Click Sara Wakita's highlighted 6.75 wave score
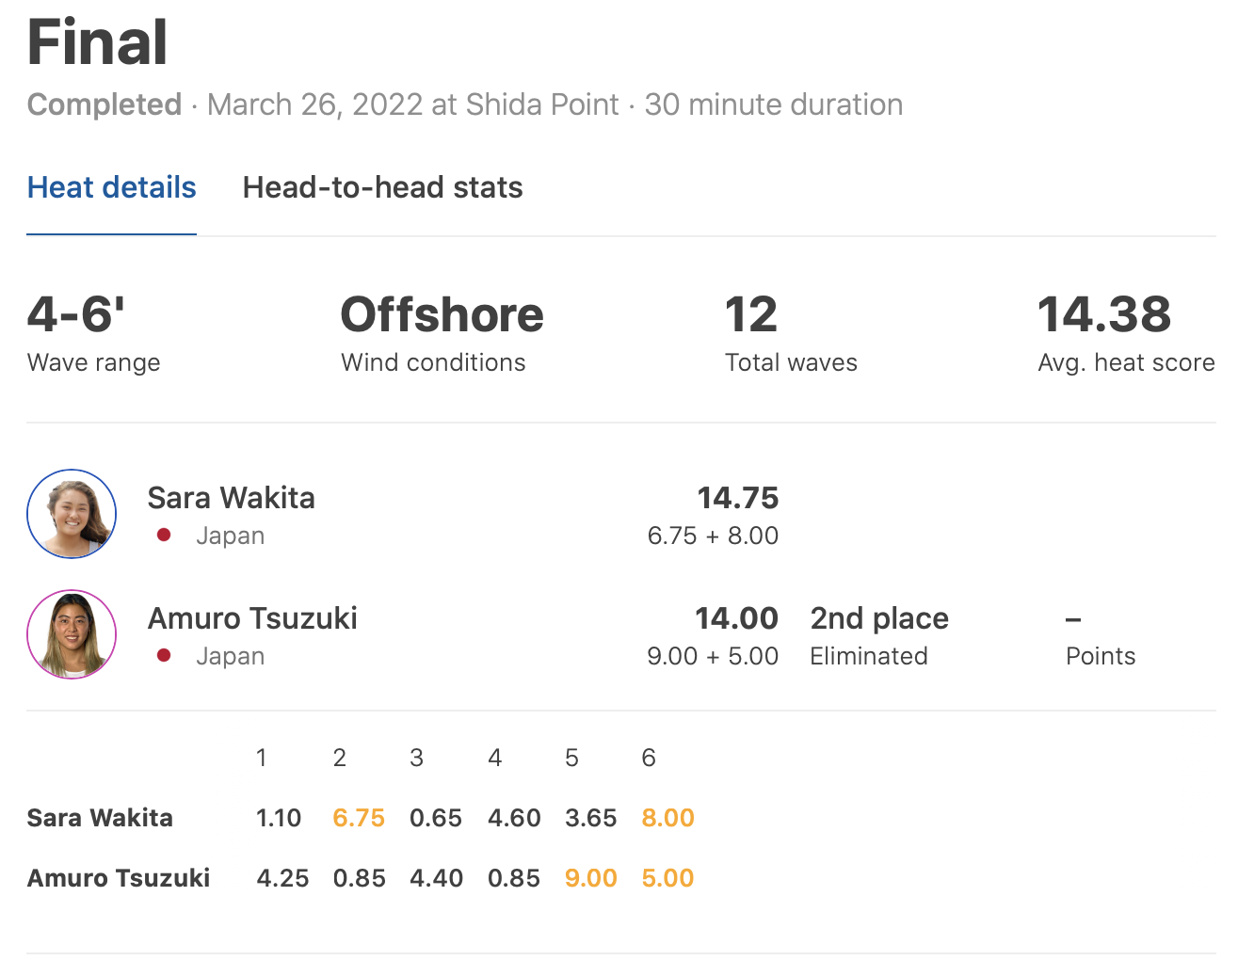The image size is (1254, 960). 359,818
